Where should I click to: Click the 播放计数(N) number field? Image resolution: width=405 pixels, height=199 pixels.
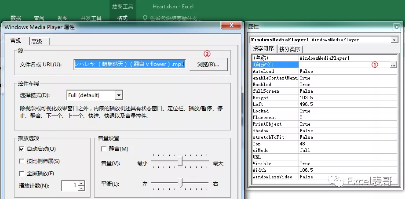[x=70, y=185]
